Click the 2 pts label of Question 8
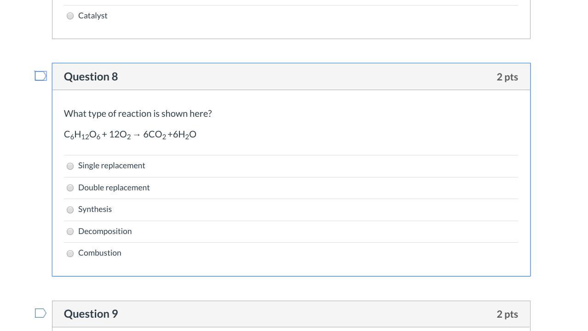The height and width of the screenshot is (331, 588). point(507,77)
